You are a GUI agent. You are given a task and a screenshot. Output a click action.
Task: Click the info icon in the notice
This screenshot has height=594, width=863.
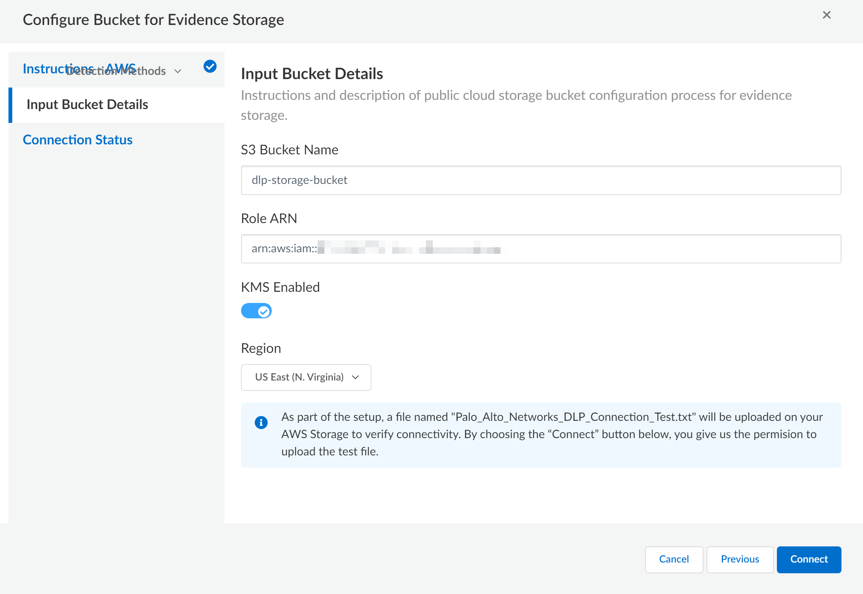[261, 422]
